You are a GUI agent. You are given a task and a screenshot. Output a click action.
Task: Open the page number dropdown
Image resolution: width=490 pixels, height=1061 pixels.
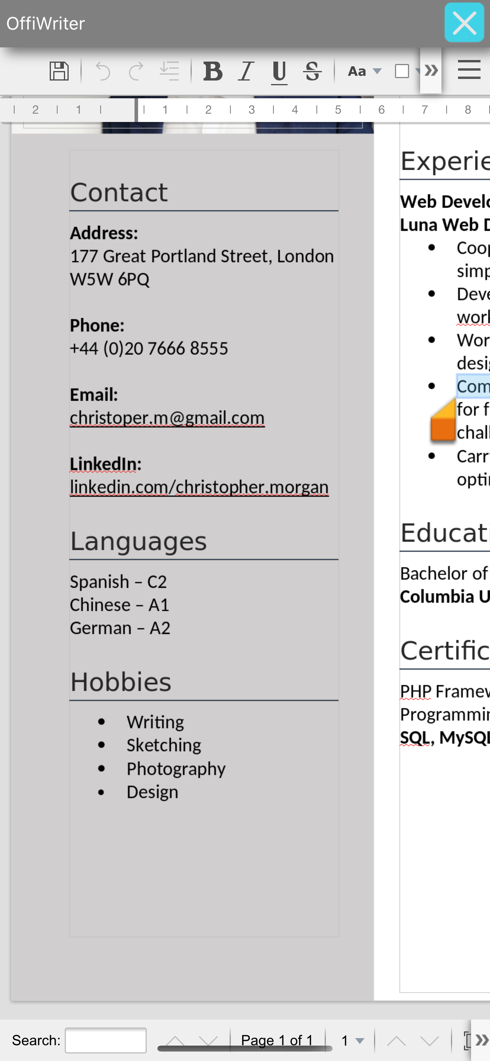[x=353, y=1040]
